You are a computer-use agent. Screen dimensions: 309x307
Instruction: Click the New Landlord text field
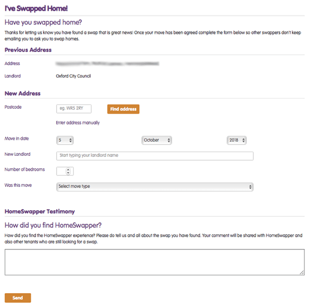tap(154, 156)
